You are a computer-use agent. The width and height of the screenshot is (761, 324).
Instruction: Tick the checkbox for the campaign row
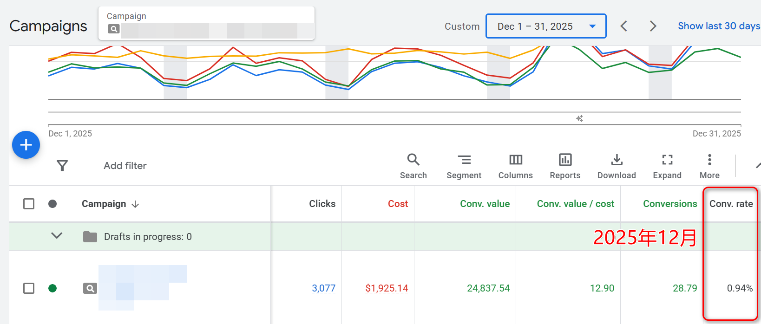click(x=29, y=288)
